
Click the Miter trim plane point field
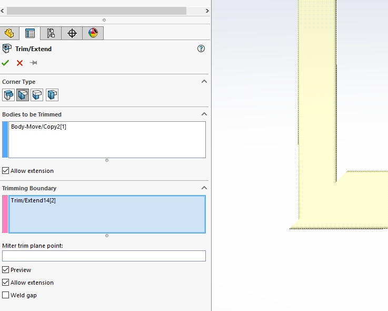(x=104, y=256)
